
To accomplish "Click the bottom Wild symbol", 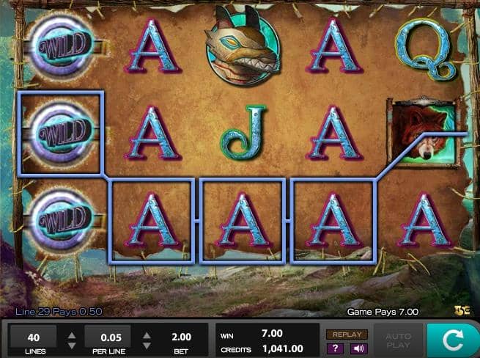I will coord(62,219).
